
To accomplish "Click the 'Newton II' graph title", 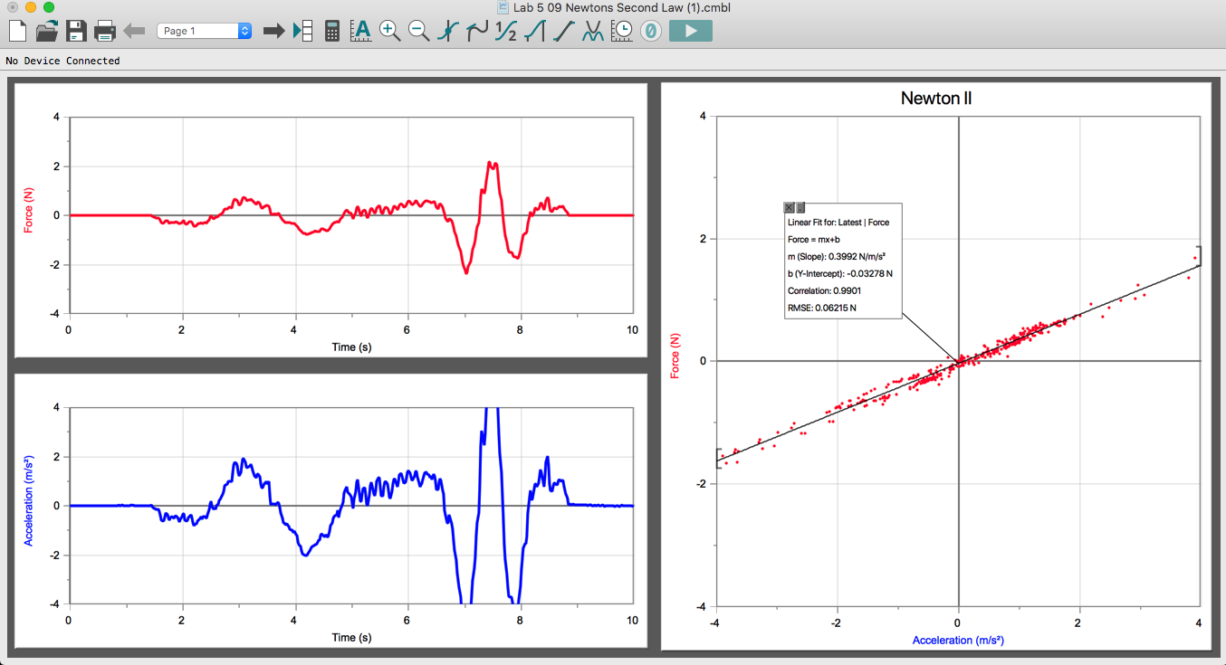I will click(x=936, y=98).
